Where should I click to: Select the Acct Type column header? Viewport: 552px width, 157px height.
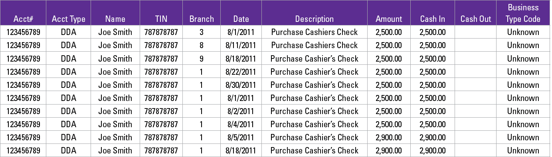[68, 19]
